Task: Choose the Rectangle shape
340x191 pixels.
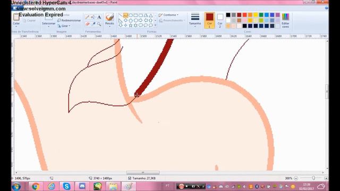Action: point(135,15)
